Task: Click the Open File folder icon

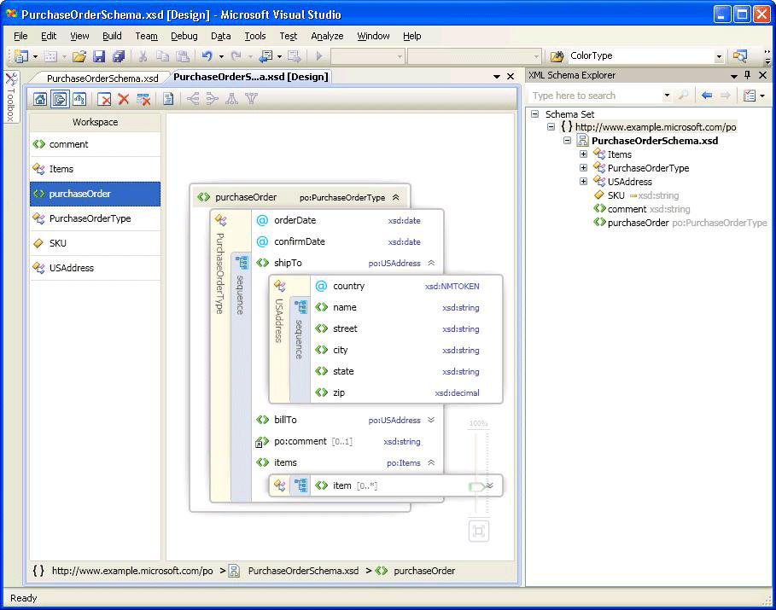Action: (x=79, y=56)
